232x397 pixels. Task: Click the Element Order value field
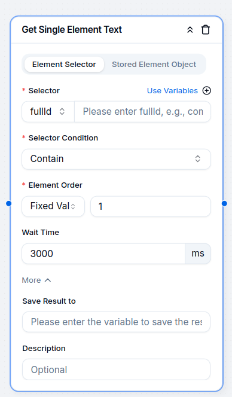(x=151, y=206)
